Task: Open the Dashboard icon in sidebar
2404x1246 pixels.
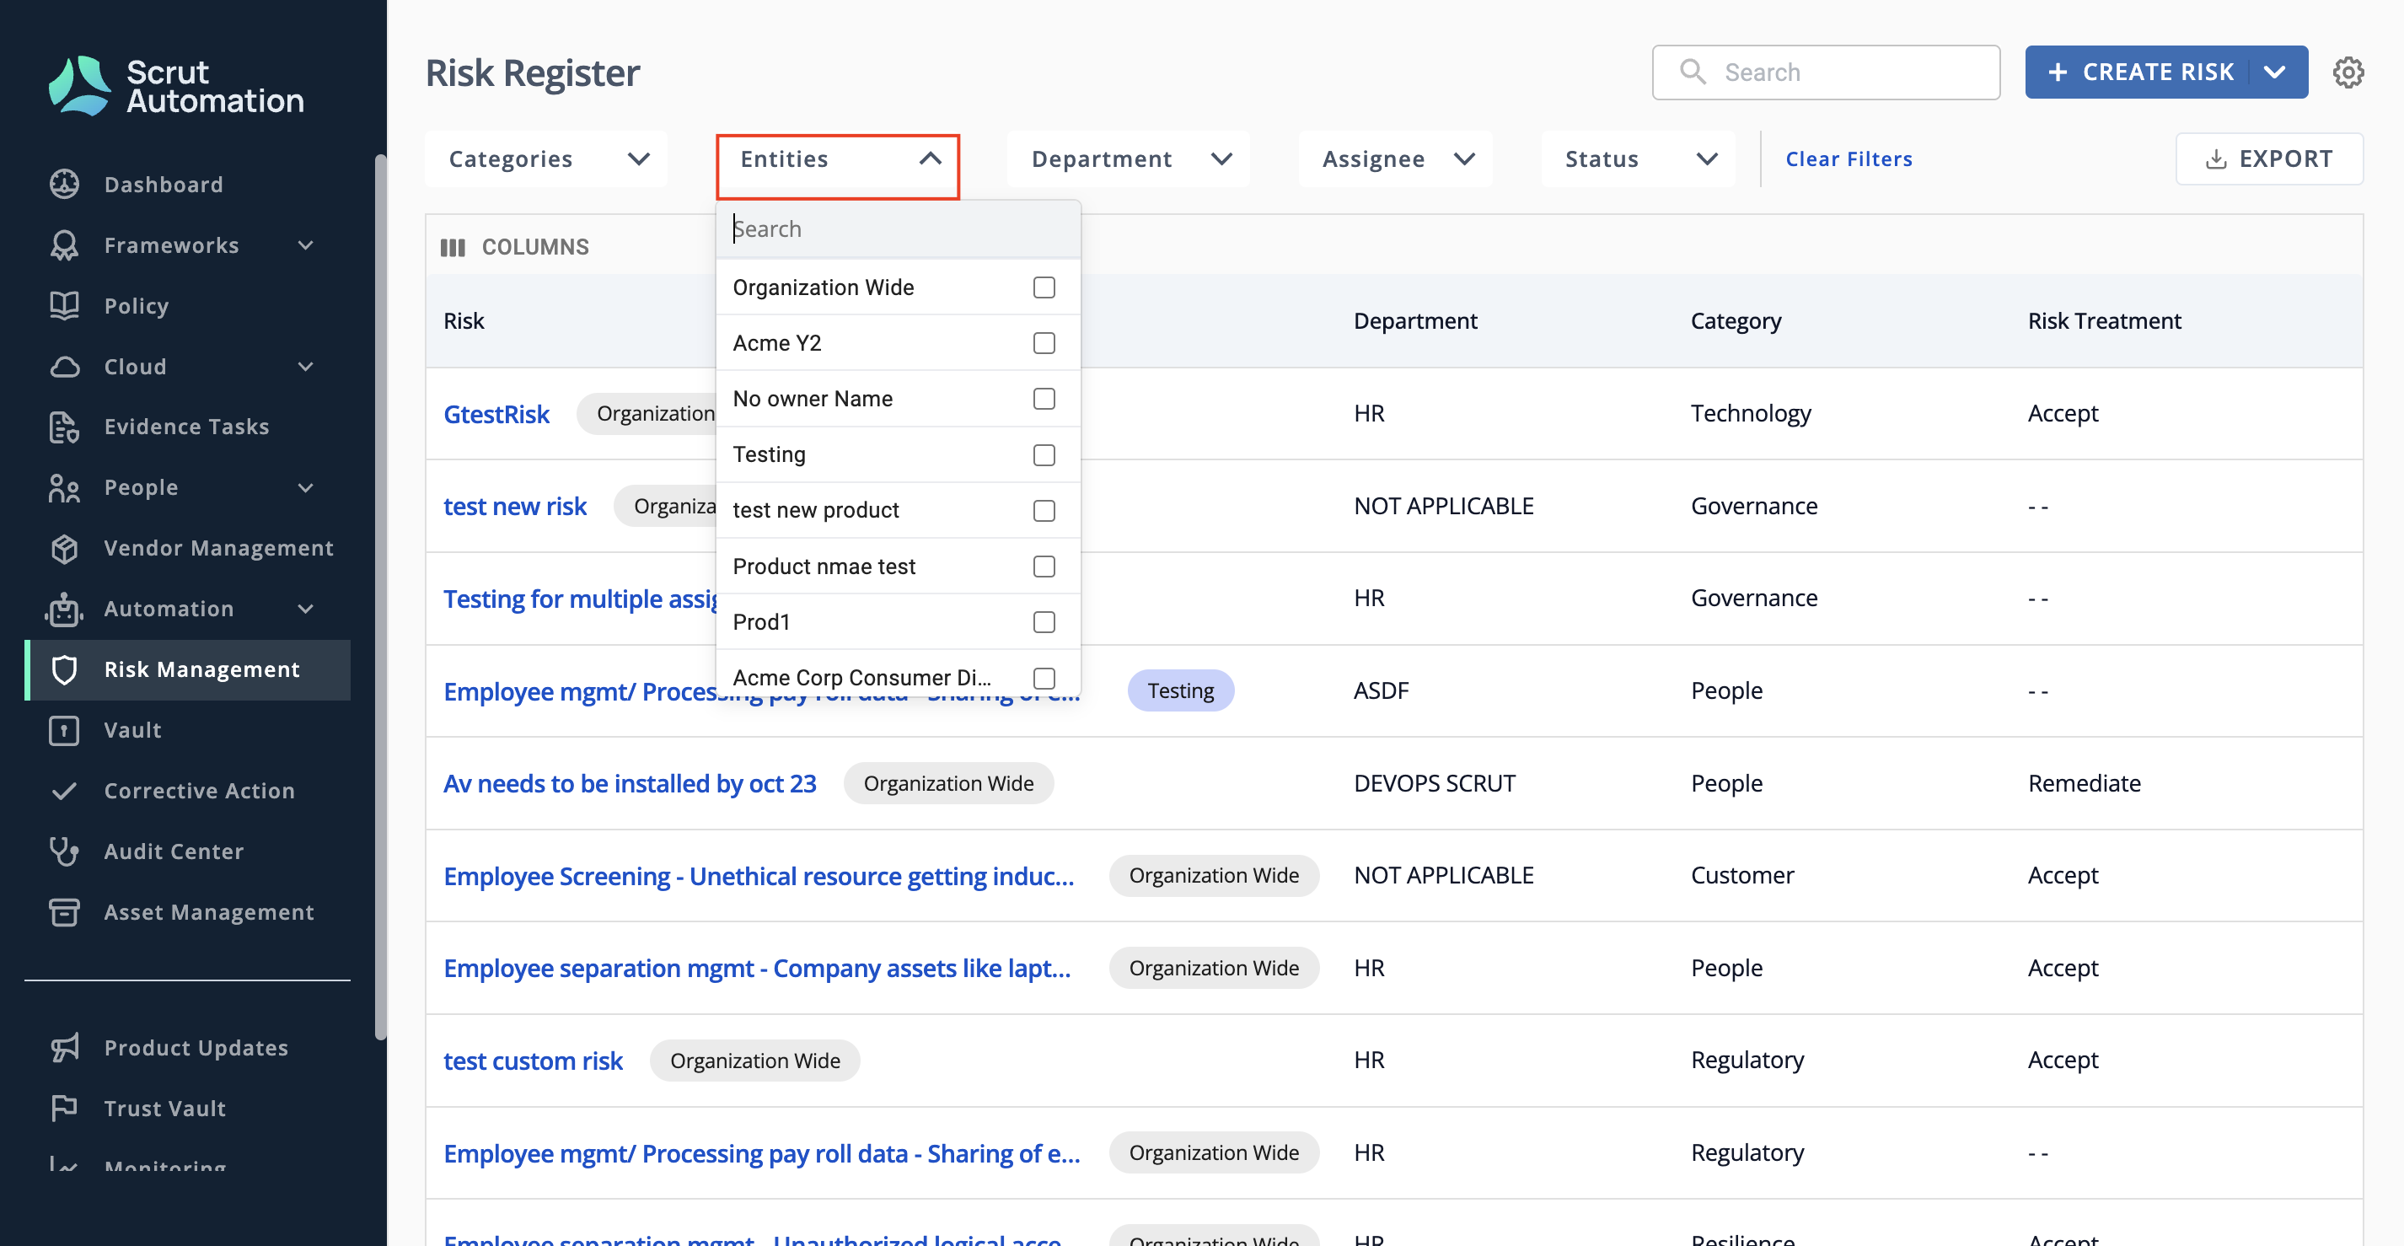Action: point(64,184)
